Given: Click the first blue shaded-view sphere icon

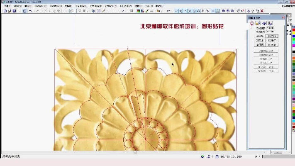Looking at the screenshot, I should coord(223,11).
